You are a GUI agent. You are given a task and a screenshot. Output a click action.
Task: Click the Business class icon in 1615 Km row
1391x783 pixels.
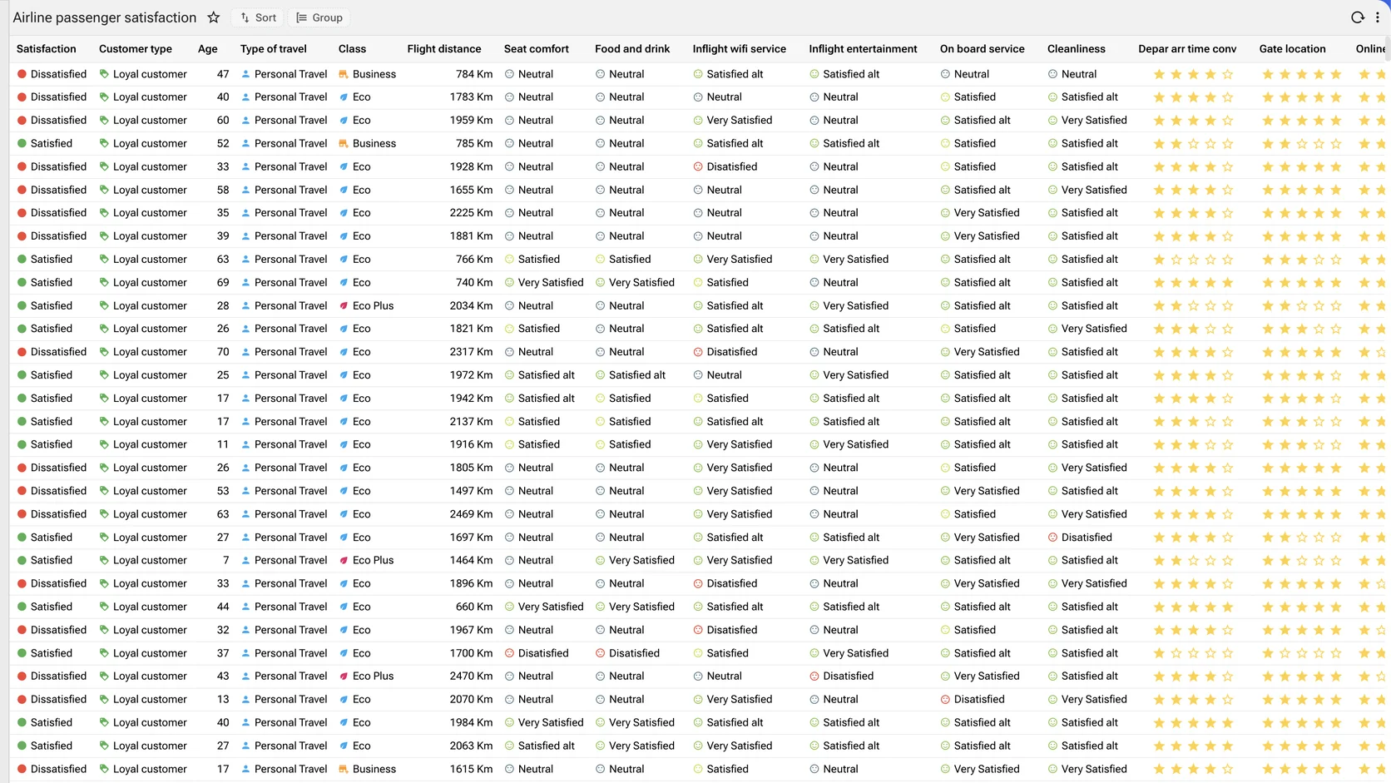point(344,770)
